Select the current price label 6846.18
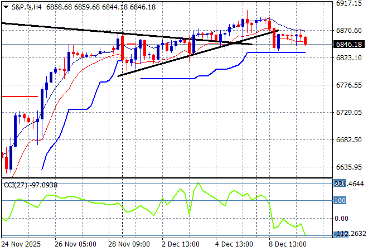The width and height of the screenshot is (368, 251). pos(348,45)
